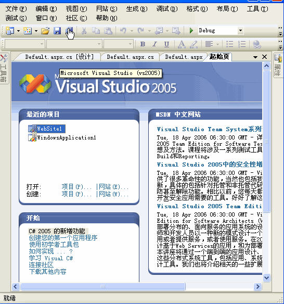This screenshot has height=304, width=284.
Task: Click 创建 网站(W)... link
Action: [114, 194]
